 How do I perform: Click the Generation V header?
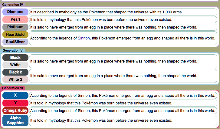12,50
